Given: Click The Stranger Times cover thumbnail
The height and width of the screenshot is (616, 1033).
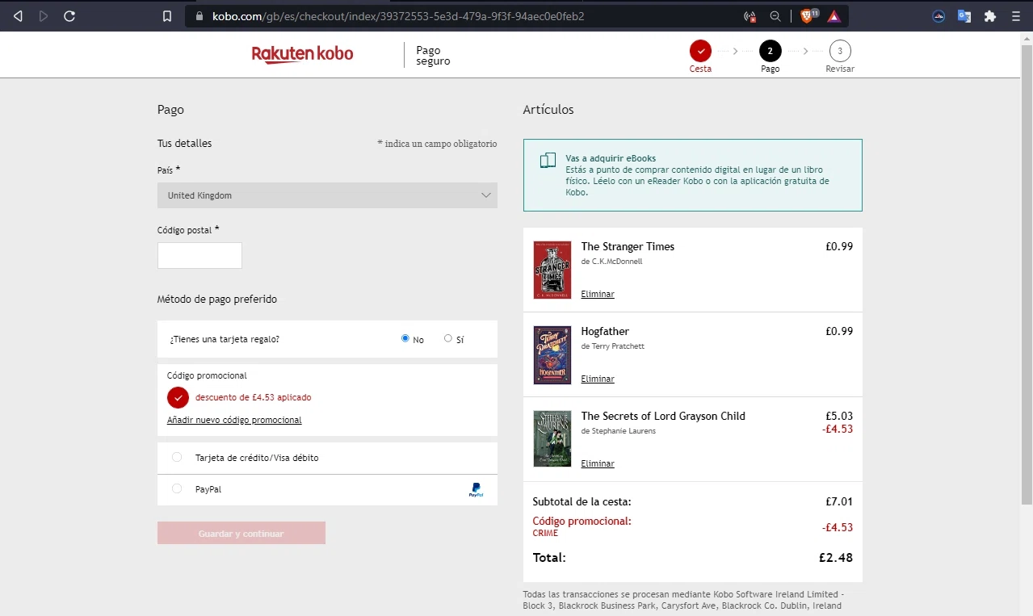Looking at the screenshot, I should coord(552,270).
